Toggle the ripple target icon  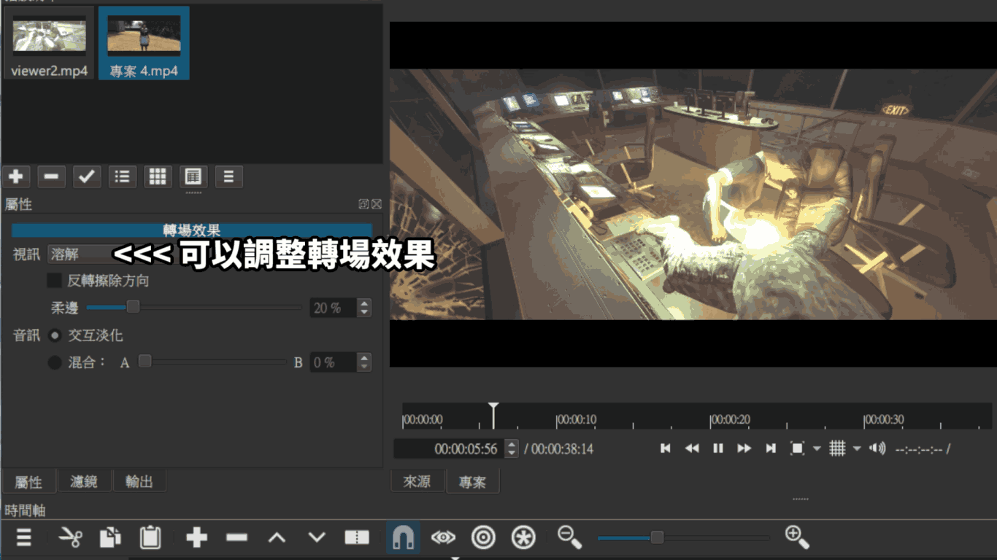pyautogui.click(x=483, y=538)
